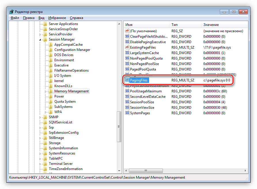Image resolution: width=257 pixels, height=189 pixels.
Task: Click the LargeSystemCache DWORD icon
Action: (x=127, y=53)
